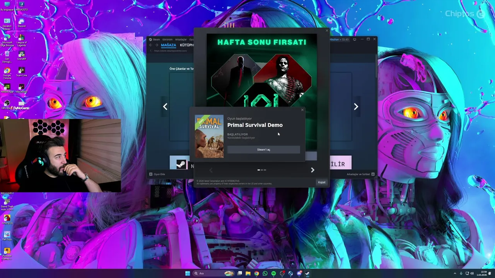Image resolution: width=495 pixels, height=278 pixels.
Task: Open Discord from the taskbar
Action: [x=299, y=273]
